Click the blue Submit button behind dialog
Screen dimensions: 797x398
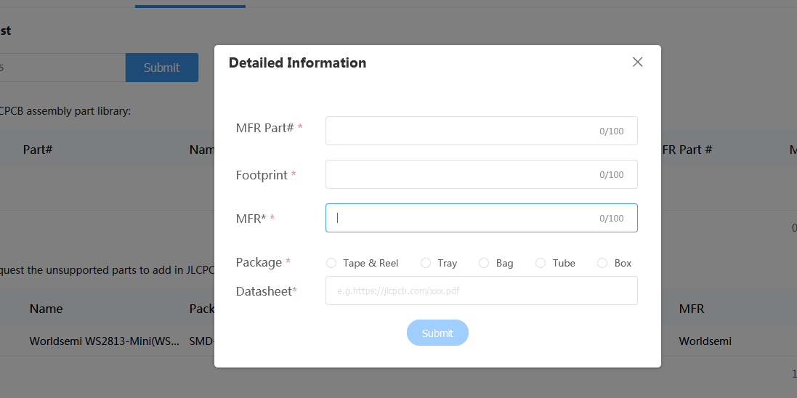(x=161, y=67)
